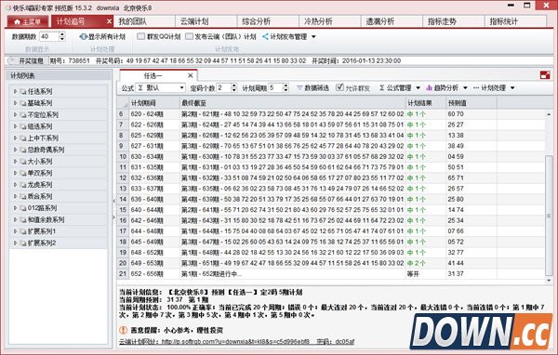The width and height of the screenshot is (558, 355).
Task: Click the 数据筛选 button label
Action: pyautogui.click(x=317, y=88)
